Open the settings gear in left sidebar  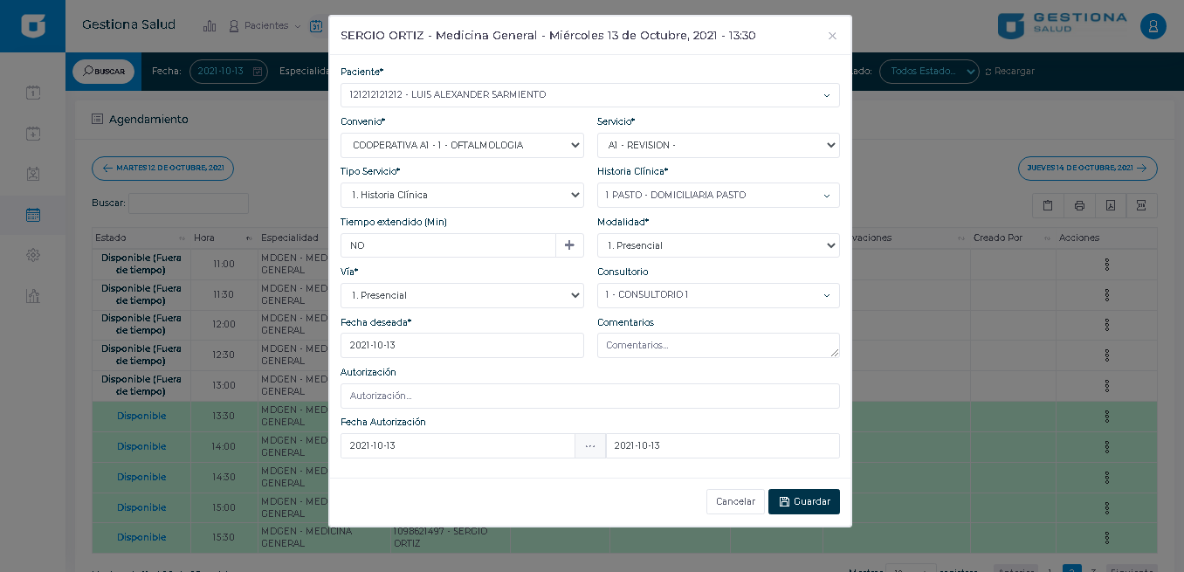coord(33,255)
